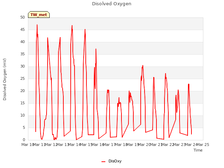Click the red DisOxy legend swatch
This screenshot has width=224, height=168.
point(104,162)
